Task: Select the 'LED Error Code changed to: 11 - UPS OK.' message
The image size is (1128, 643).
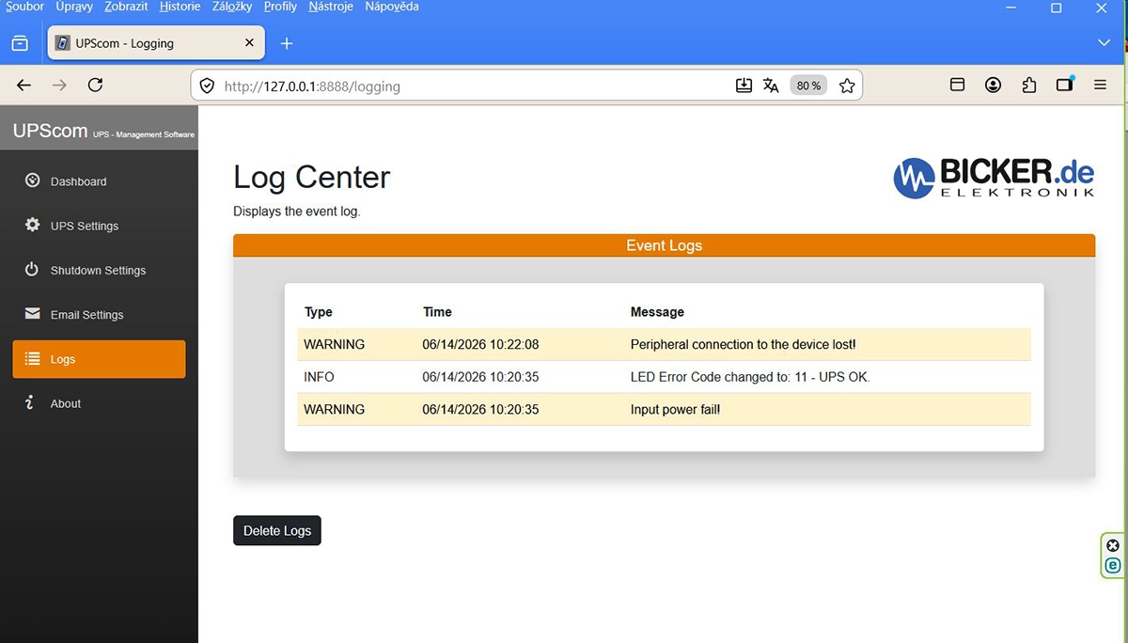Action: click(x=750, y=377)
